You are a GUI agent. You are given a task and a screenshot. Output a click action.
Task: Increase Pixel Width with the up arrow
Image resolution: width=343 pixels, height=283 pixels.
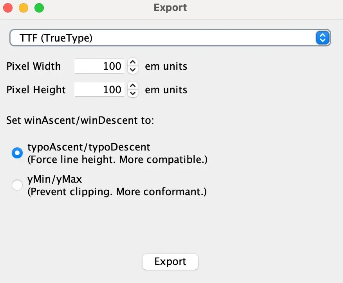(x=133, y=62)
